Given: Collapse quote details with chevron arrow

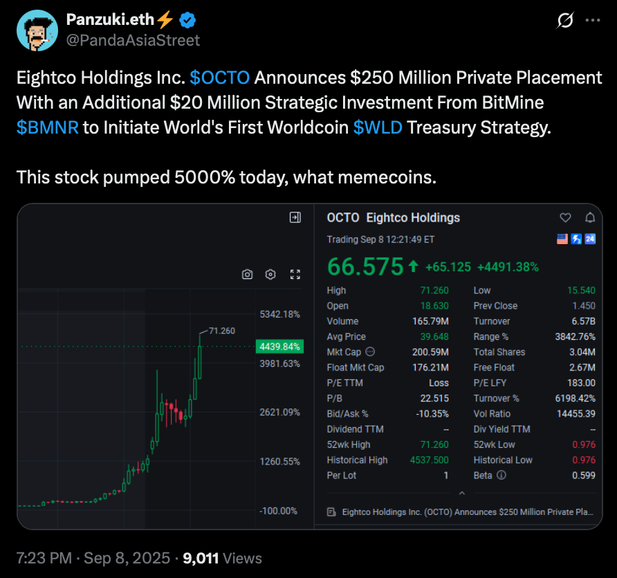Looking at the screenshot, I should [x=462, y=493].
